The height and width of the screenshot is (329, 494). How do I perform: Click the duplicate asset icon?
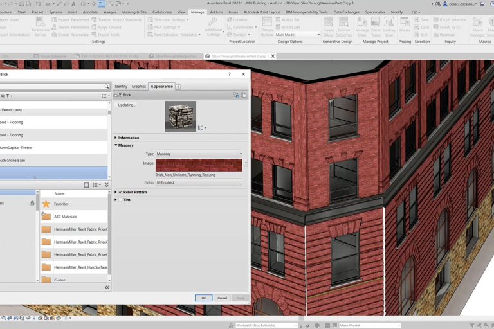(244, 95)
